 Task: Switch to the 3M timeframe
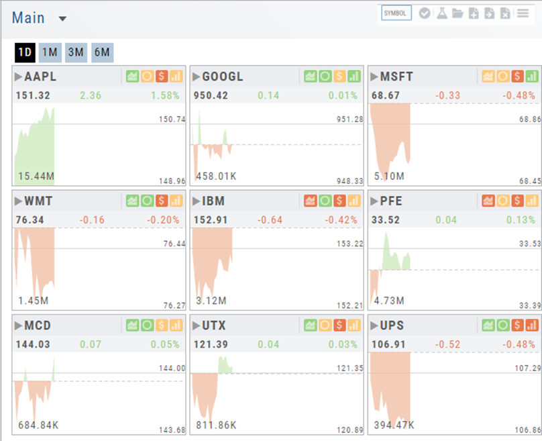(x=76, y=52)
